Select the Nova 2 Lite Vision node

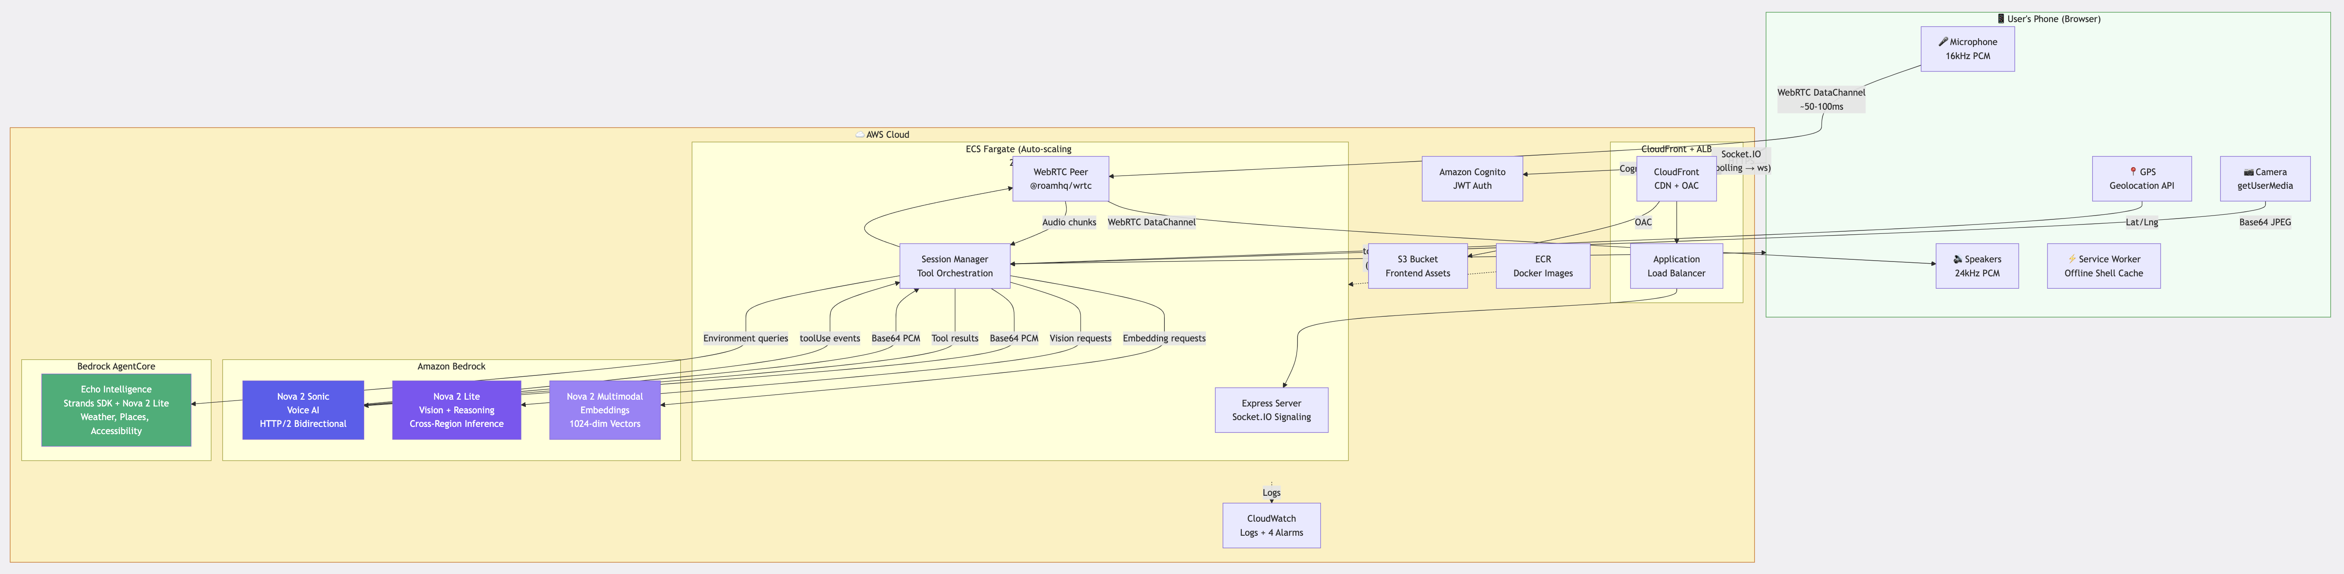coord(456,410)
